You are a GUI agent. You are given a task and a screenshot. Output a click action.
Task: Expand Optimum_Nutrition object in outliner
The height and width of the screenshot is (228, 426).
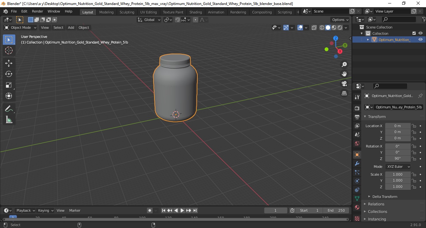pyautogui.click(x=368, y=39)
